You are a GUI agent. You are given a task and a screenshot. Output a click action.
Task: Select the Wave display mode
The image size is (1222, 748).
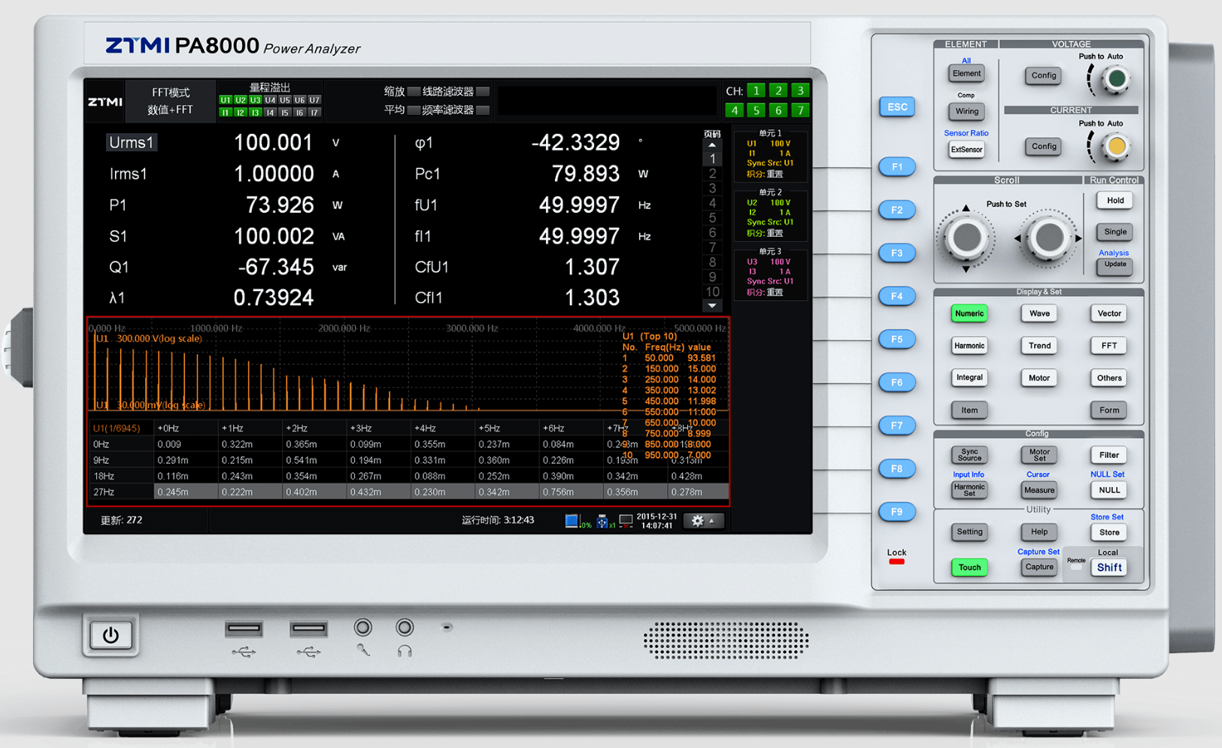coord(1039,313)
